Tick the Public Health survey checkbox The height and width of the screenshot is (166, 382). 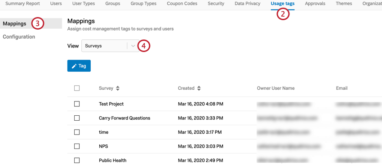click(x=77, y=161)
